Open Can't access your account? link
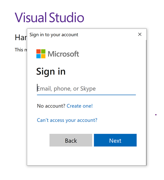164x180 pixels. pos(67,120)
